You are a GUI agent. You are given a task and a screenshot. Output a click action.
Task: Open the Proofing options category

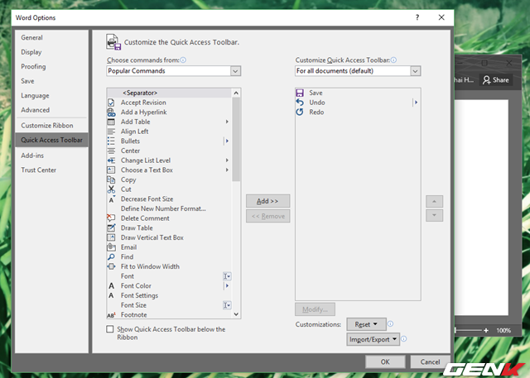(51, 66)
